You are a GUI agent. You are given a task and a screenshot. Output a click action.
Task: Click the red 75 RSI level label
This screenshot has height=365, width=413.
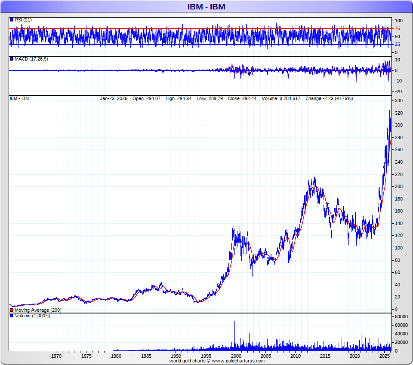(x=398, y=28)
